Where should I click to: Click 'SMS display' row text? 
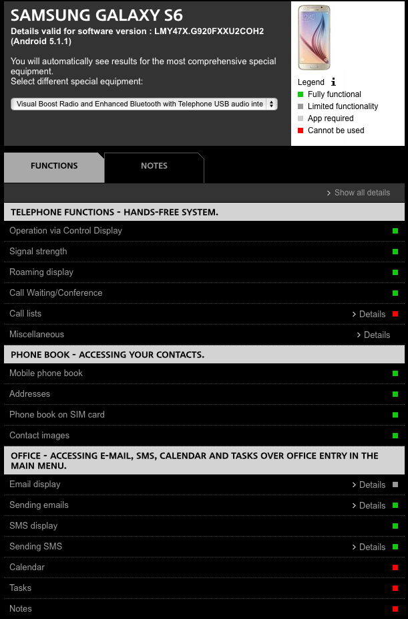tap(33, 526)
